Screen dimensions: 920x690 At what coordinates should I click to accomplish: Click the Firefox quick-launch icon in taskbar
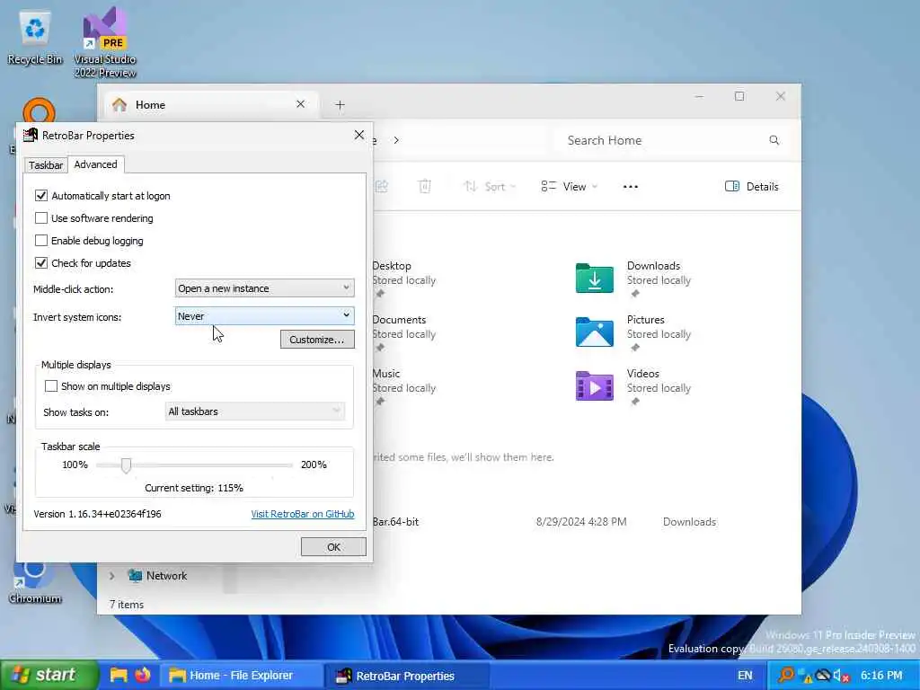(x=143, y=675)
